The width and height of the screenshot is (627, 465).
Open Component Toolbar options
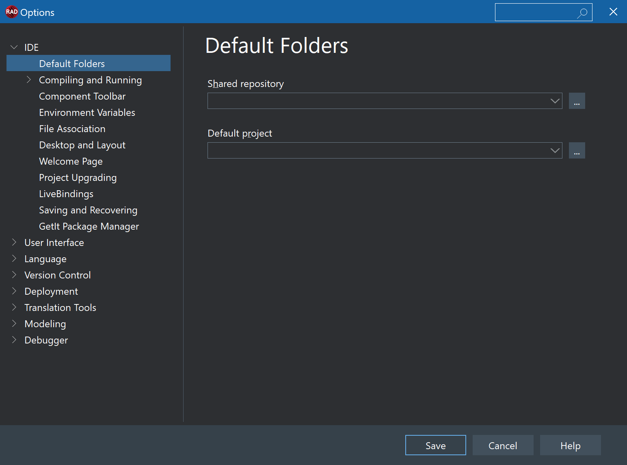pos(82,96)
